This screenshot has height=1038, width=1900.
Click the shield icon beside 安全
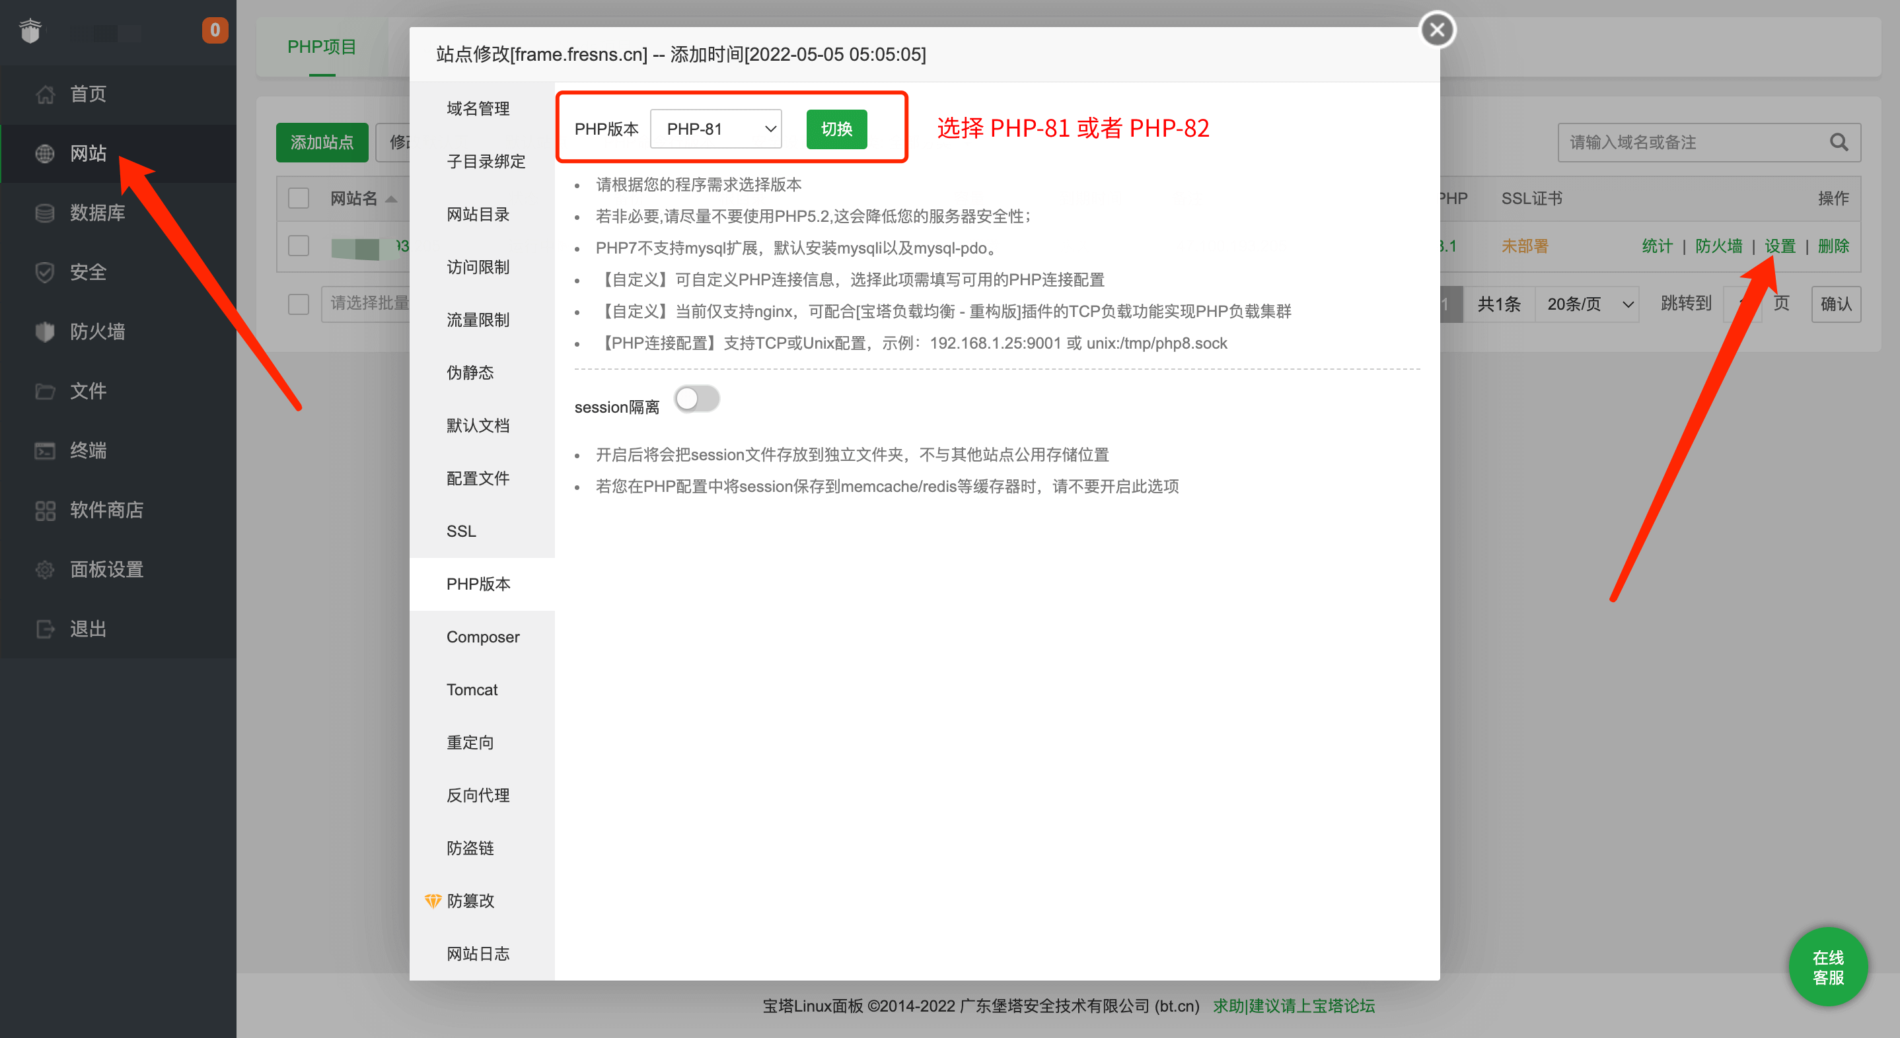(x=45, y=272)
